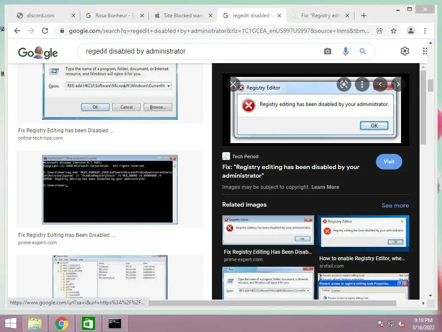
Task: Click the browser forward arrow
Action: click(31, 31)
